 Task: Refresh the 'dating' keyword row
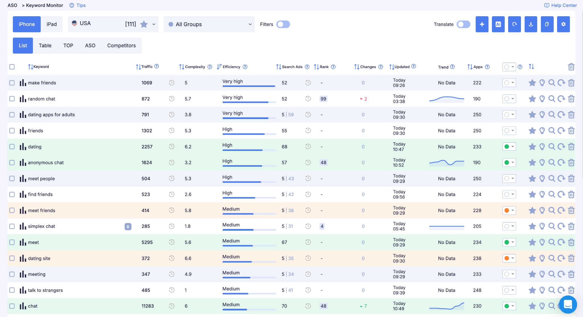[561, 147]
